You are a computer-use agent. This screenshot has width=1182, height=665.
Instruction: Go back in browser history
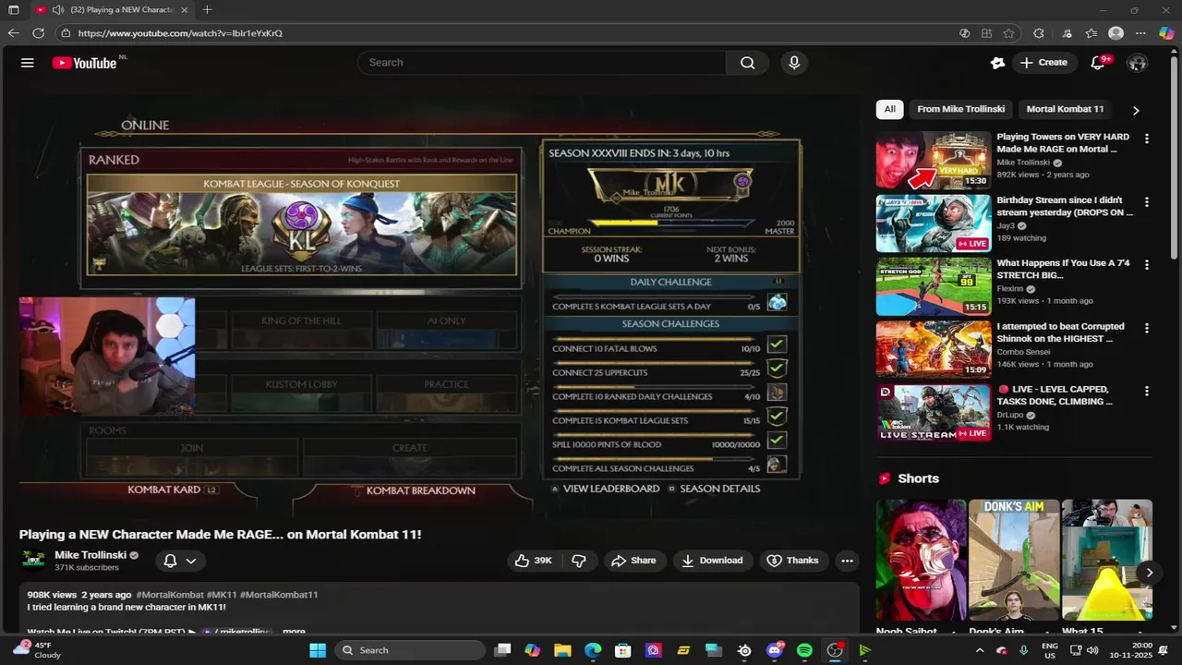(x=13, y=33)
